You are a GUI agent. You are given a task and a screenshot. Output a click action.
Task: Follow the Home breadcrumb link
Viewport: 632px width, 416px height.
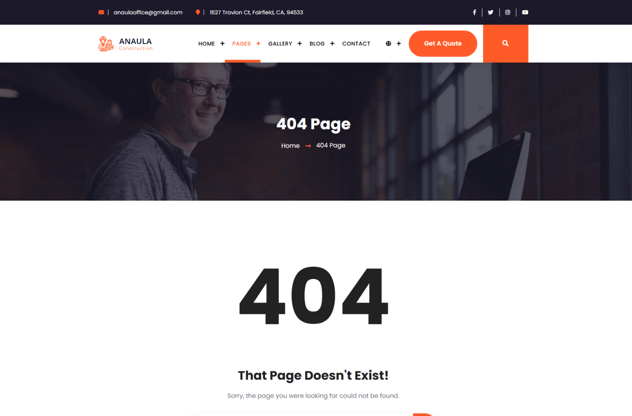[291, 145]
